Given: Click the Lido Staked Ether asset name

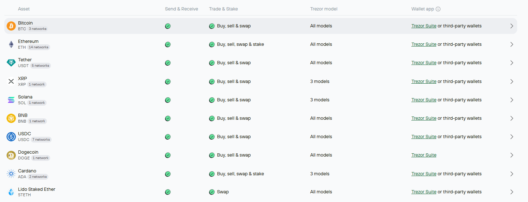Looking at the screenshot, I should (x=36, y=189).
